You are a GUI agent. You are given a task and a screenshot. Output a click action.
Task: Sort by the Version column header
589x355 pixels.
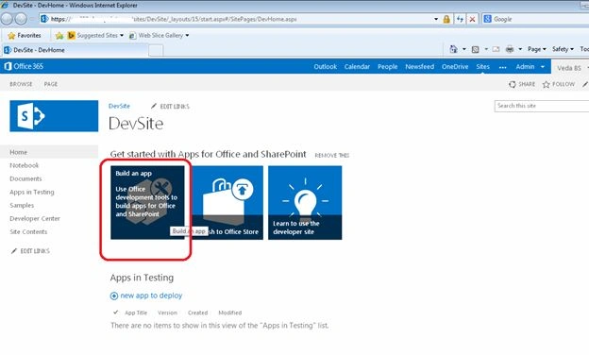point(167,313)
